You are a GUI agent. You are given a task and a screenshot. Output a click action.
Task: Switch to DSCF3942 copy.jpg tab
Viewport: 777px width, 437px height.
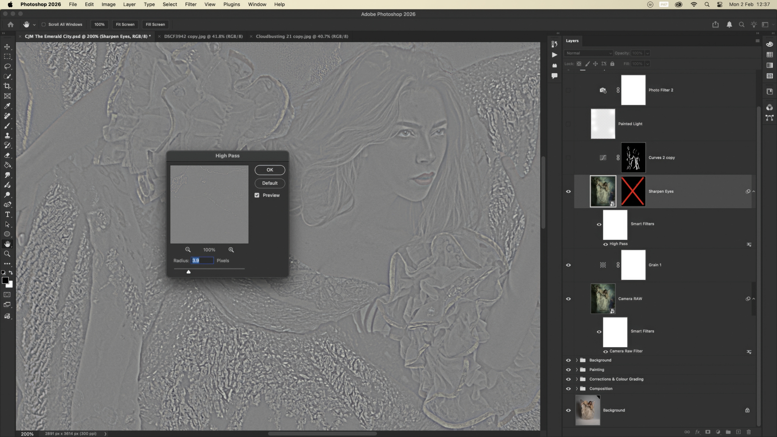click(203, 36)
